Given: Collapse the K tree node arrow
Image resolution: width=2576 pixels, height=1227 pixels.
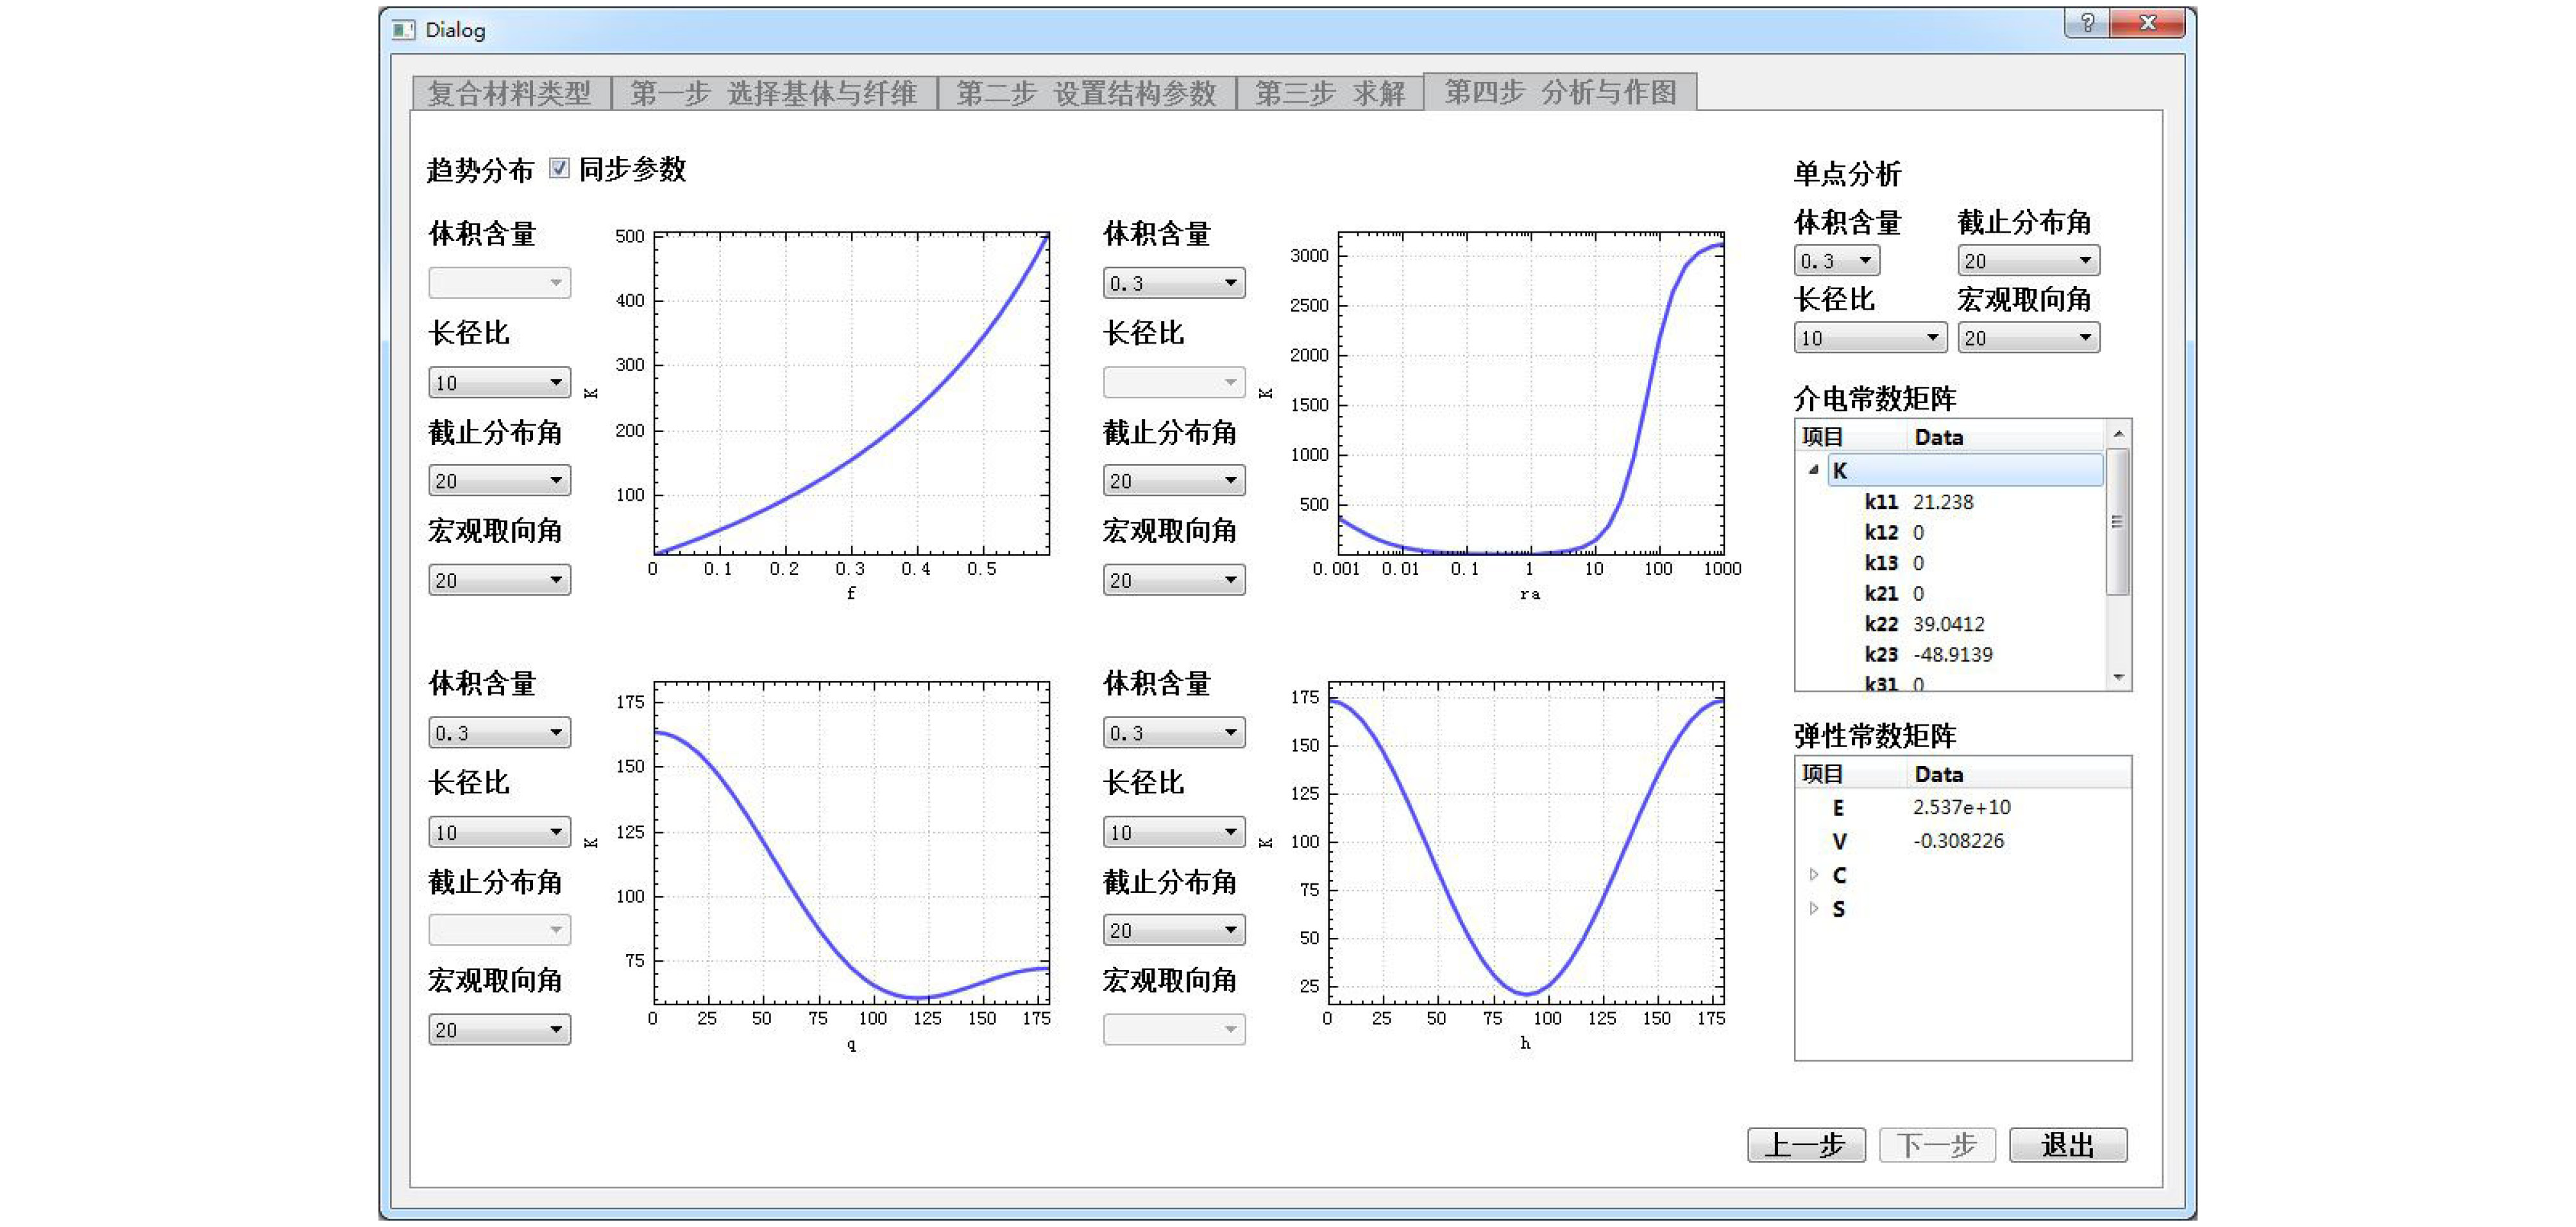Looking at the screenshot, I should point(1813,470).
